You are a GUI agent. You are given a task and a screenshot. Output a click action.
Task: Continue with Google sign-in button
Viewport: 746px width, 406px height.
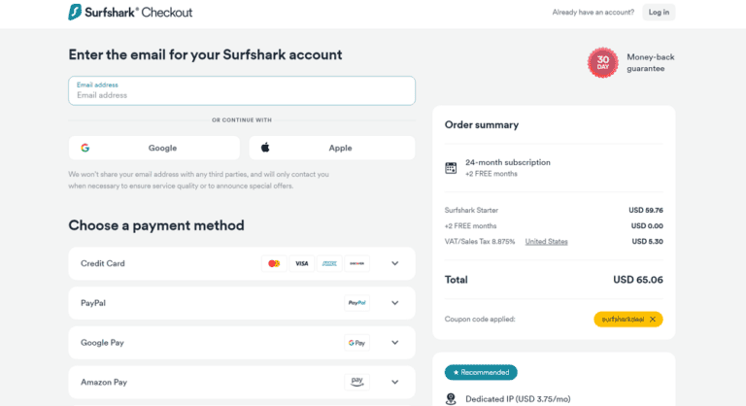pos(153,148)
